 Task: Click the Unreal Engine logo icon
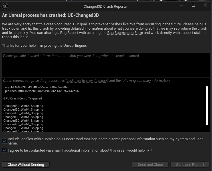pyautogui.click(x=5, y=6)
